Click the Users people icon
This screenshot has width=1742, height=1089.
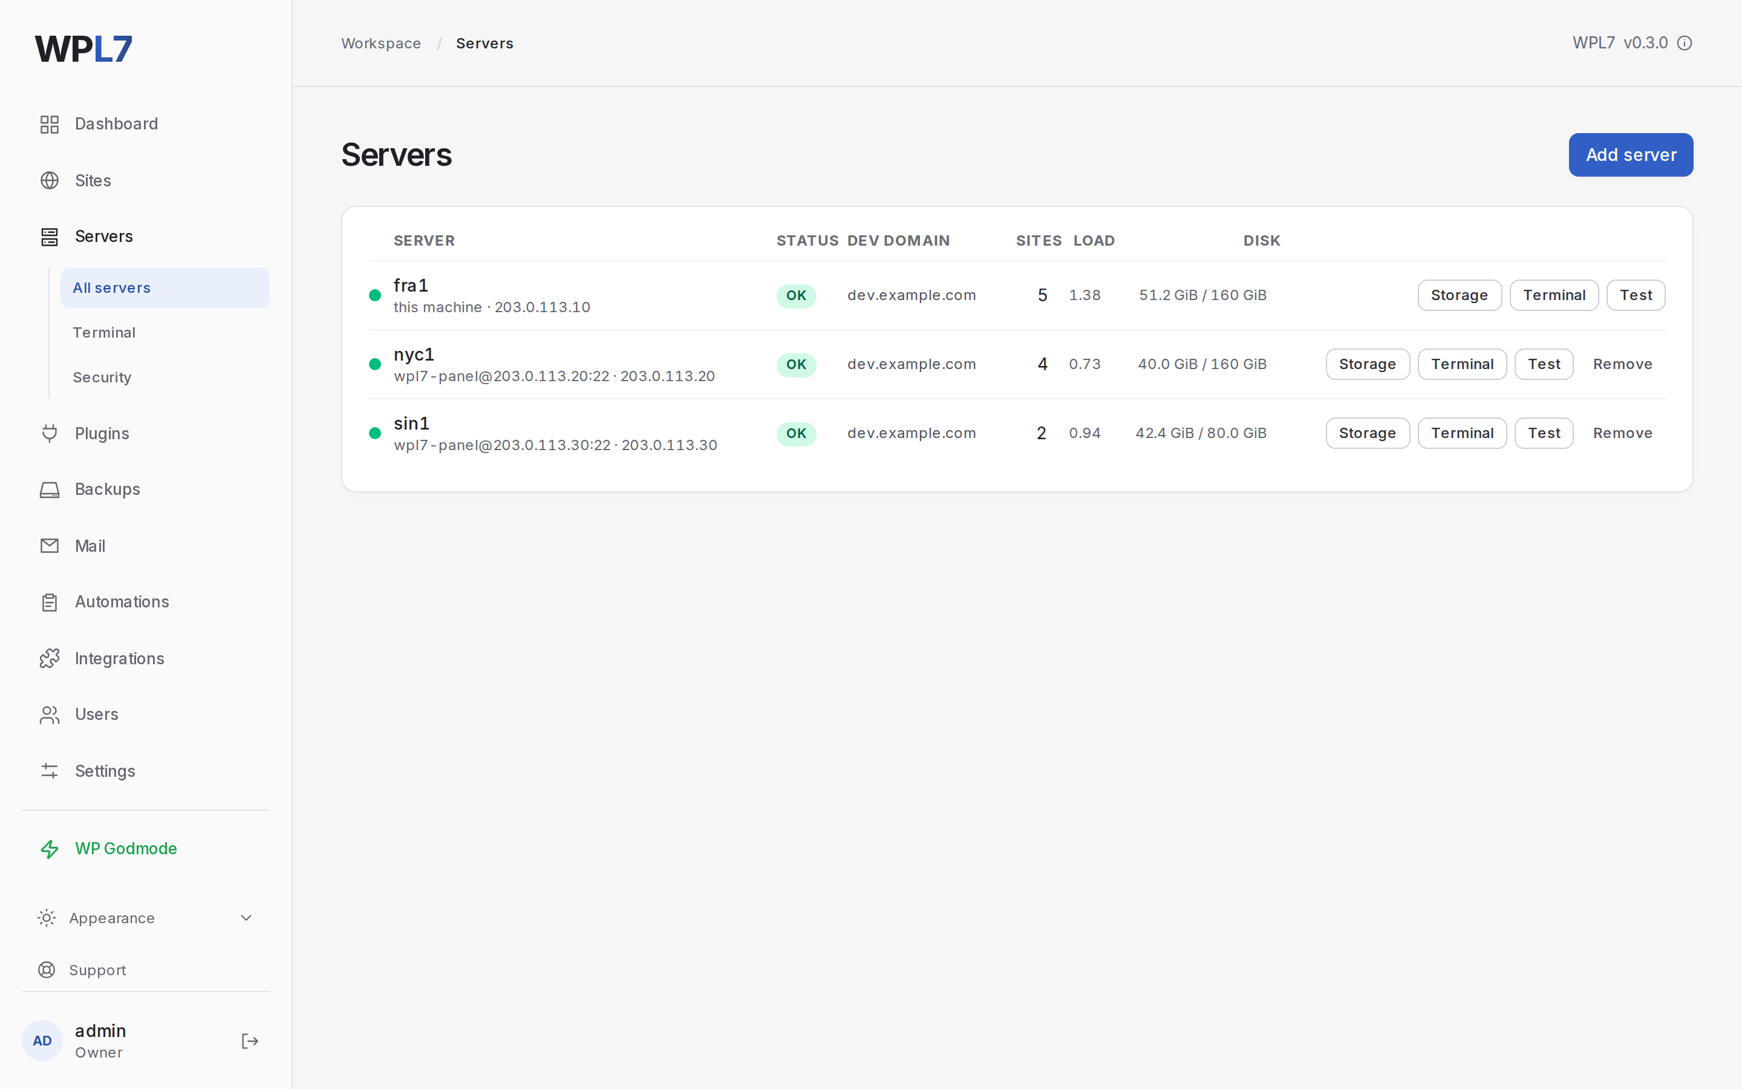pyautogui.click(x=49, y=715)
